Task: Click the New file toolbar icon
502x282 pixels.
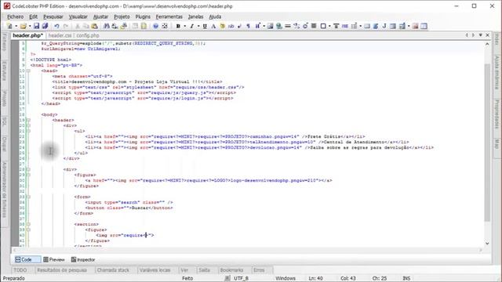Action: pyautogui.click(x=9, y=26)
